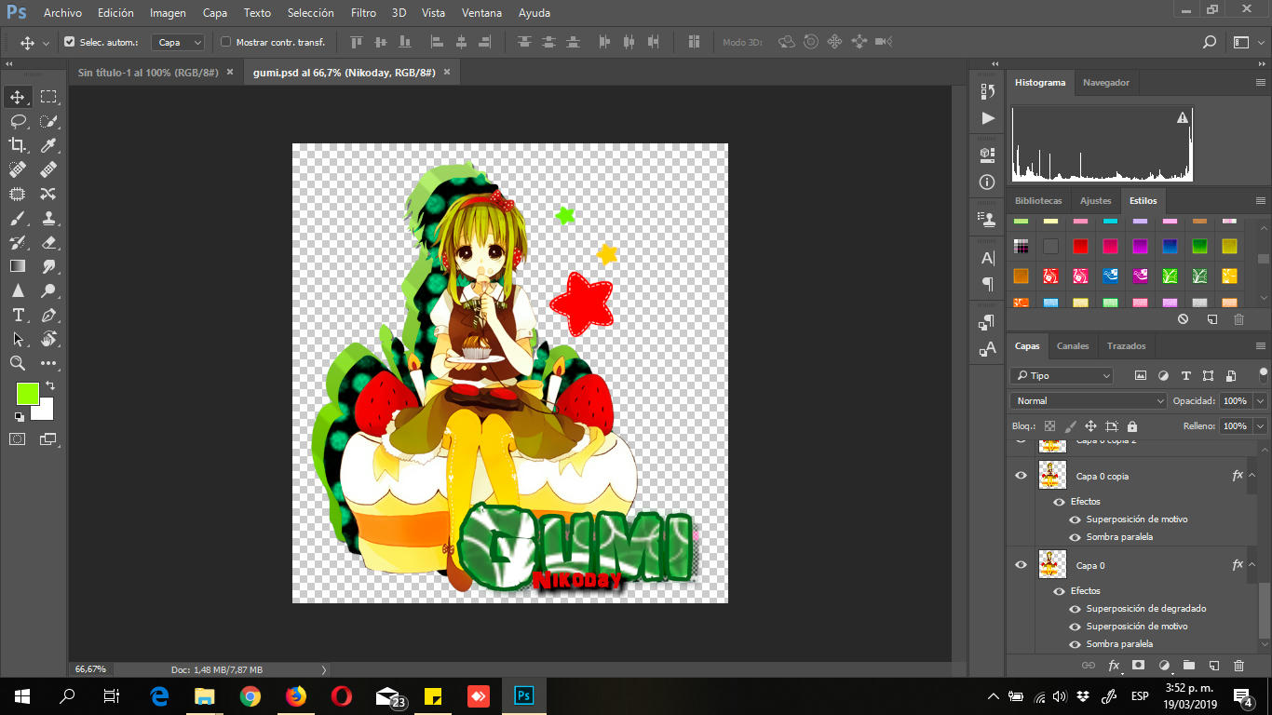
Task: Select the Spot Healing Brush tool
Action: [x=18, y=169]
